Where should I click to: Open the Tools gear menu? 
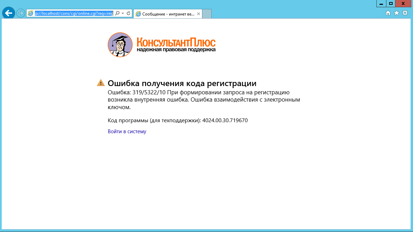pos(405,13)
